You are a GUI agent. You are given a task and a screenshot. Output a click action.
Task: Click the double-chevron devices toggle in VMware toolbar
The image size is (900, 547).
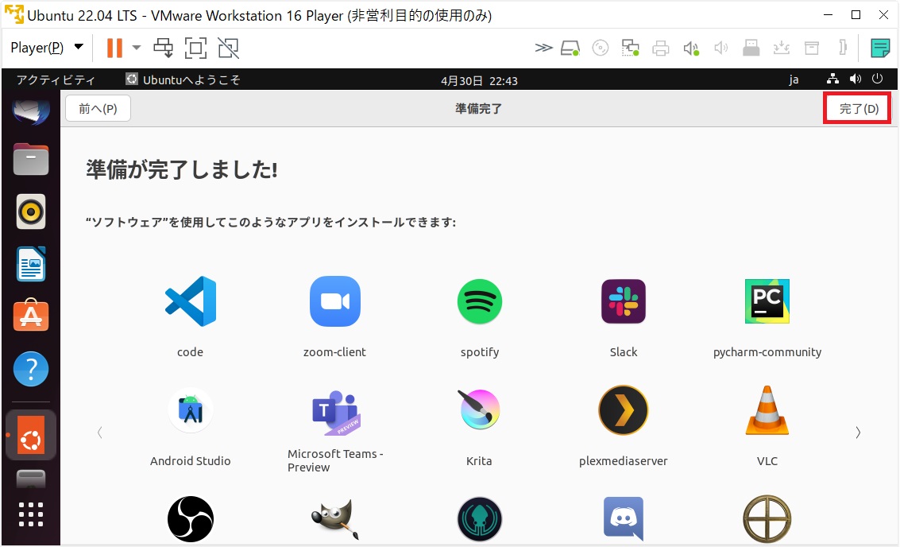click(x=543, y=48)
